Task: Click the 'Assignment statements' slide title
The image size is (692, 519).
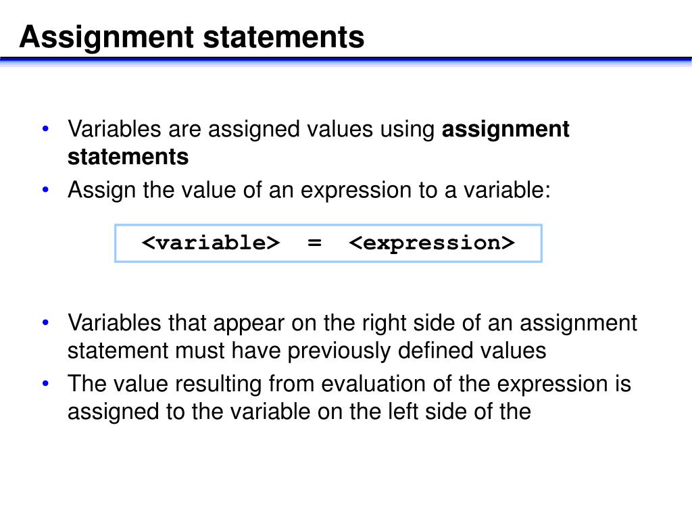Action: (192, 37)
